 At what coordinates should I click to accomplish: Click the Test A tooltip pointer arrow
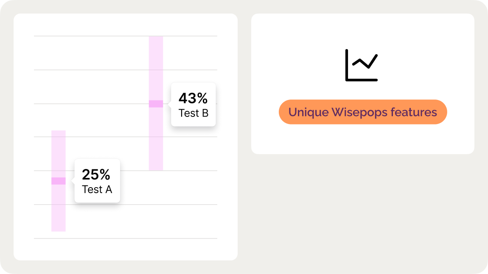click(73, 181)
